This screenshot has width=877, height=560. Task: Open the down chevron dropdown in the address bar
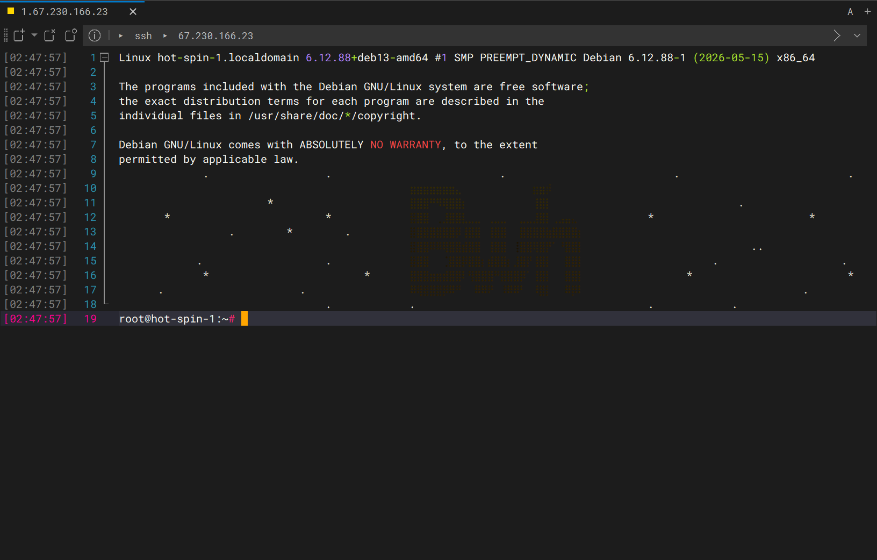pyautogui.click(x=857, y=35)
